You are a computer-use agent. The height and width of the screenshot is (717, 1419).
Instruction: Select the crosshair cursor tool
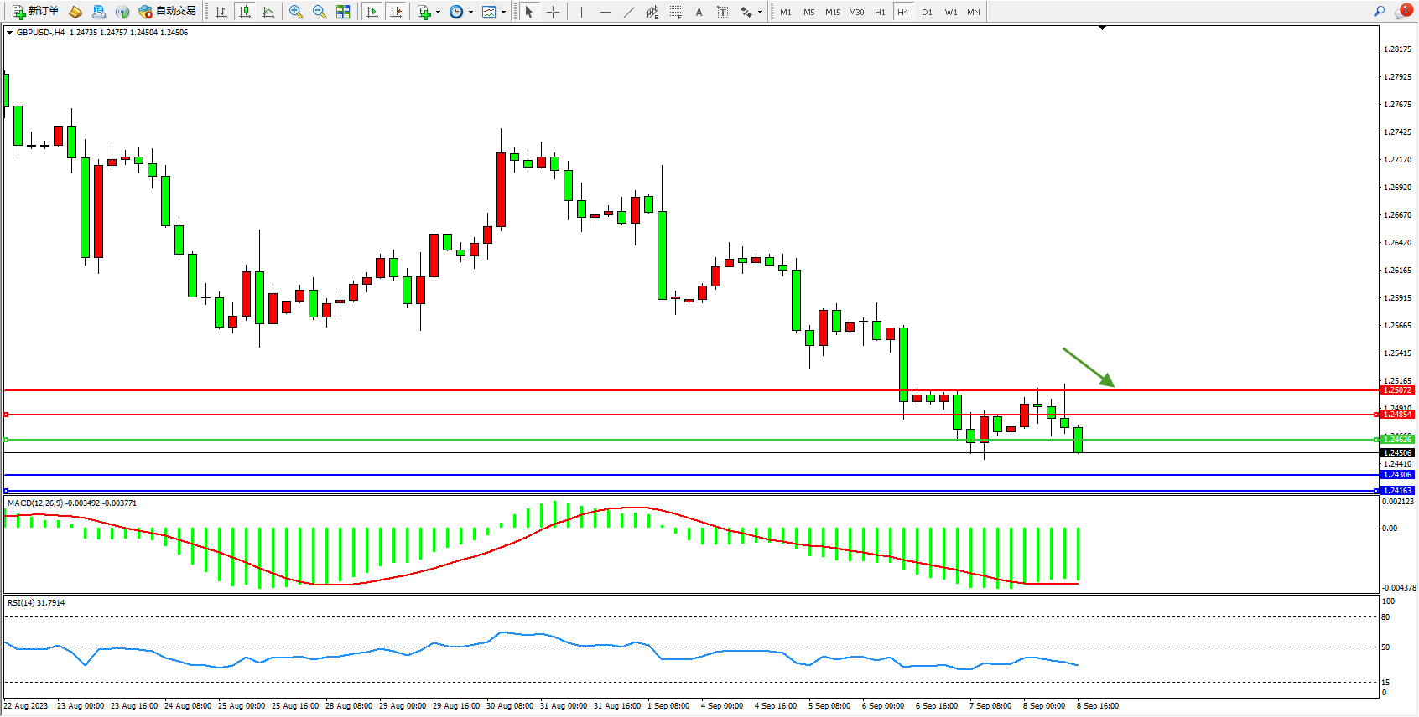click(553, 12)
